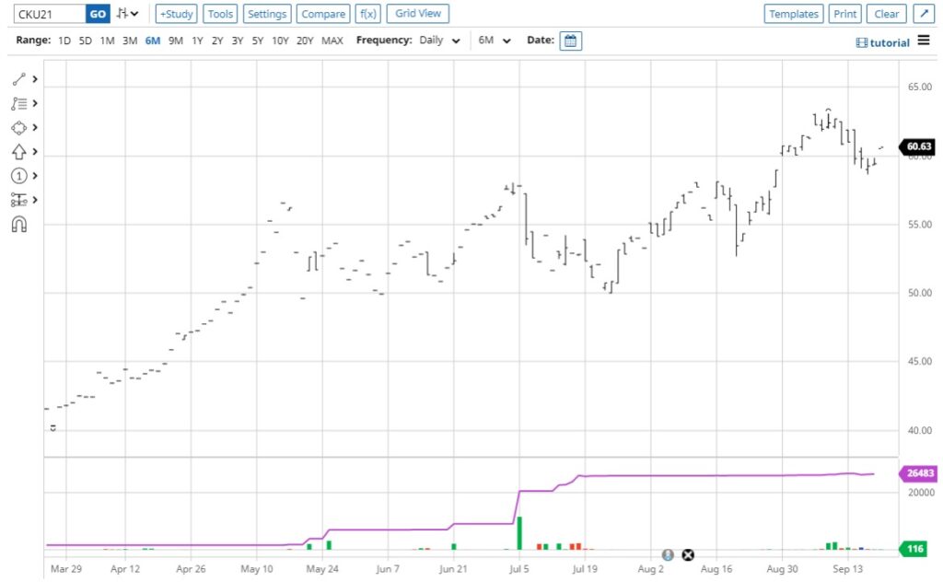Expand the number label submenu chevron

[x=35, y=176]
